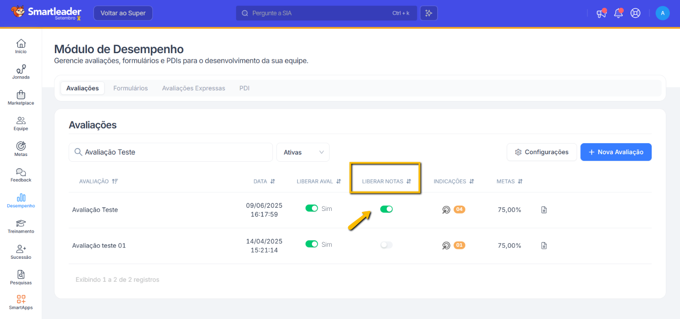This screenshot has width=680, height=319.
Task: Open the help lifebuoy icon
Action: [636, 13]
